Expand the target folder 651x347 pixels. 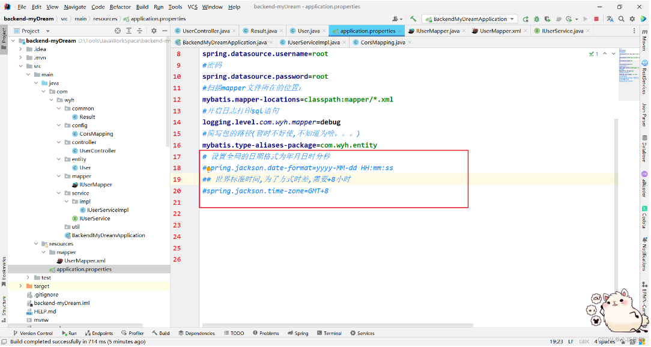(21, 286)
